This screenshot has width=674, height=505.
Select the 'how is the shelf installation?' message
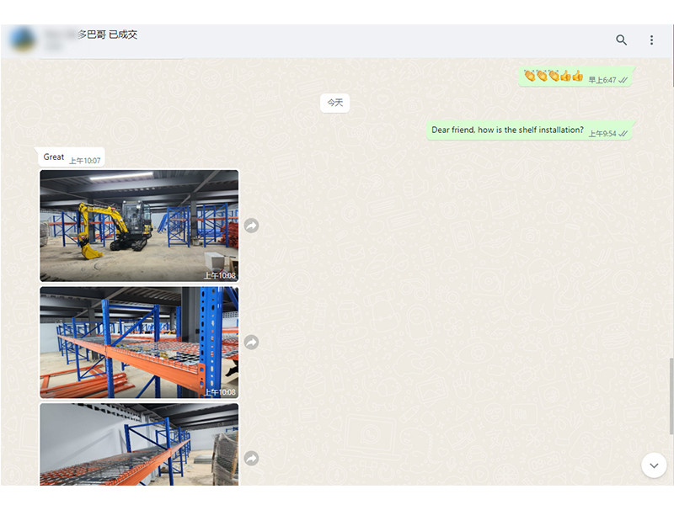pyautogui.click(x=529, y=130)
